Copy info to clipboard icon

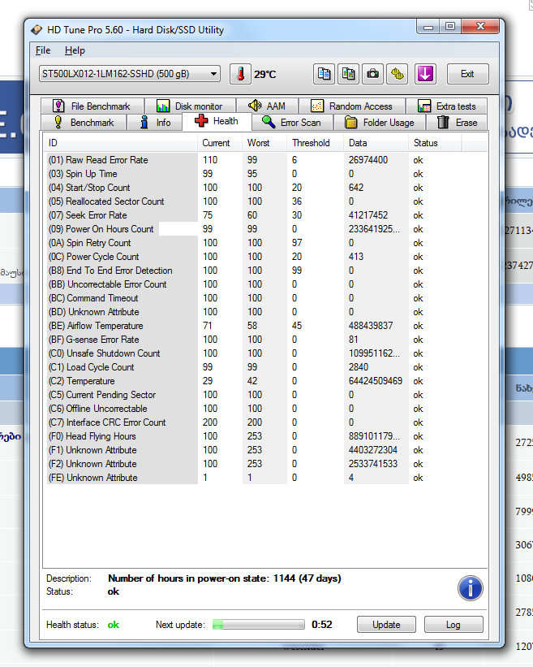(324, 74)
